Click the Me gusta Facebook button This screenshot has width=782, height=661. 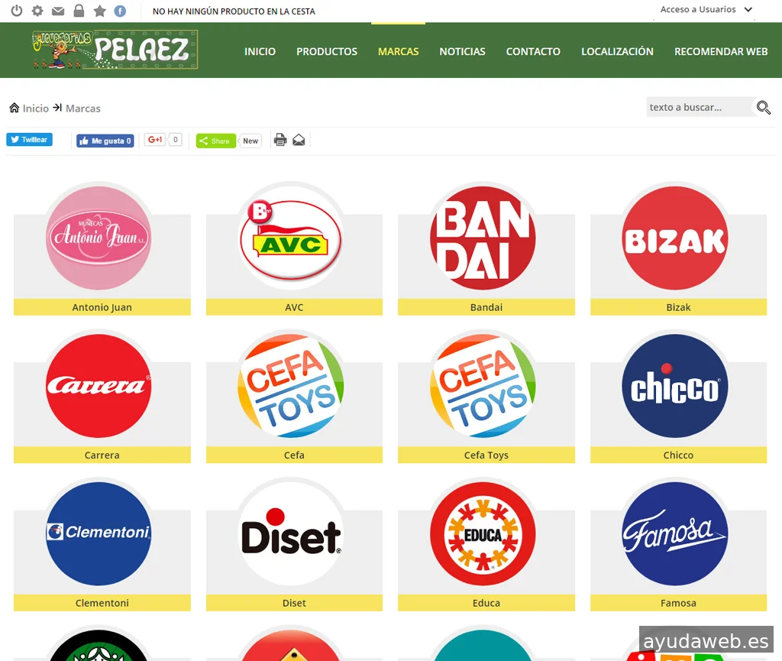tap(105, 141)
